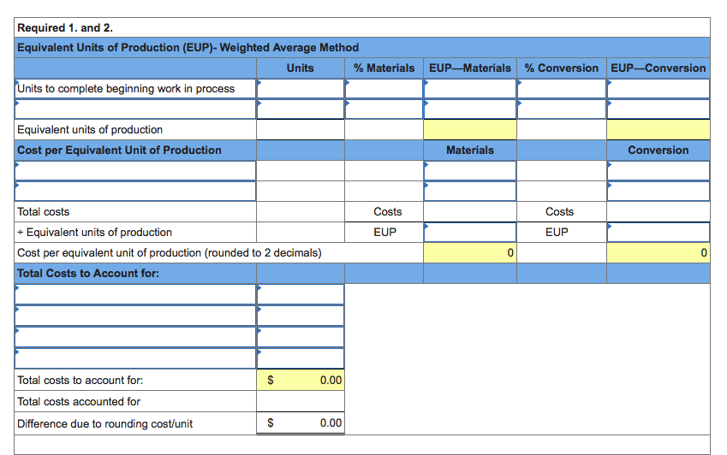Screen dimensions: 727x455
Task: Click 'Units to complete beginning work in process' label
Action: point(126,88)
